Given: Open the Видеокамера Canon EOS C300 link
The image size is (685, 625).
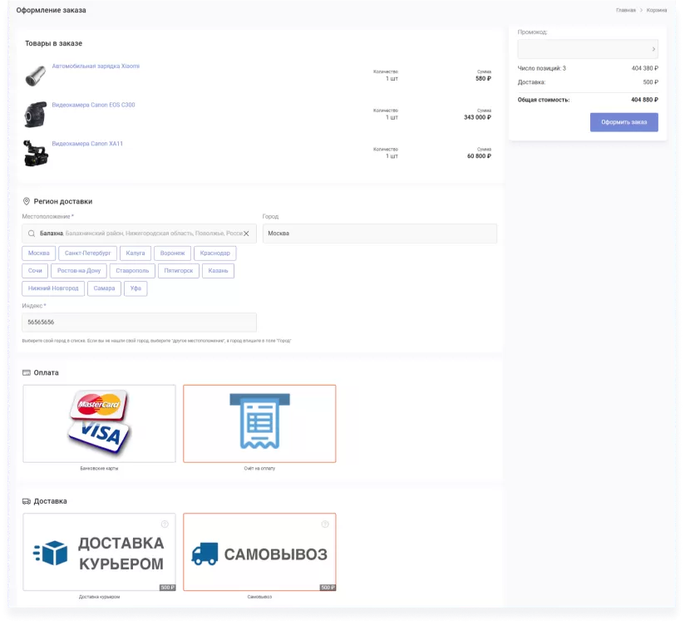Looking at the screenshot, I should click(93, 105).
